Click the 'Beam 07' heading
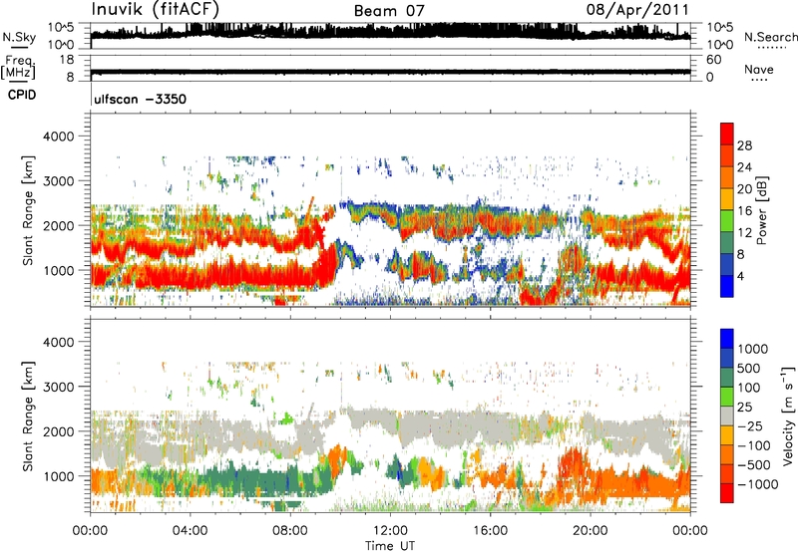This screenshot has height=552, width=798. click(389, 11)
